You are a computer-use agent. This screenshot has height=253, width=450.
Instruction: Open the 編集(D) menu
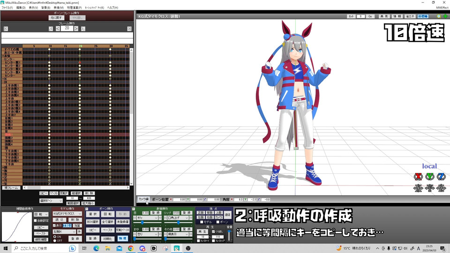pos(21,8)
